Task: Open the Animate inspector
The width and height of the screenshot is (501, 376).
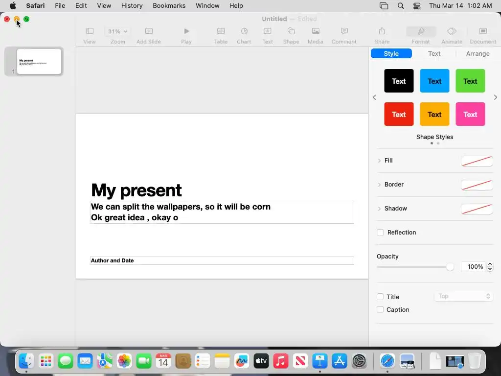Action: 452,35
